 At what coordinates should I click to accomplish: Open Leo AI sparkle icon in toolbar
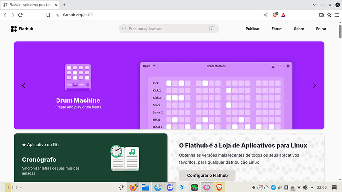(x=329, y=15)
